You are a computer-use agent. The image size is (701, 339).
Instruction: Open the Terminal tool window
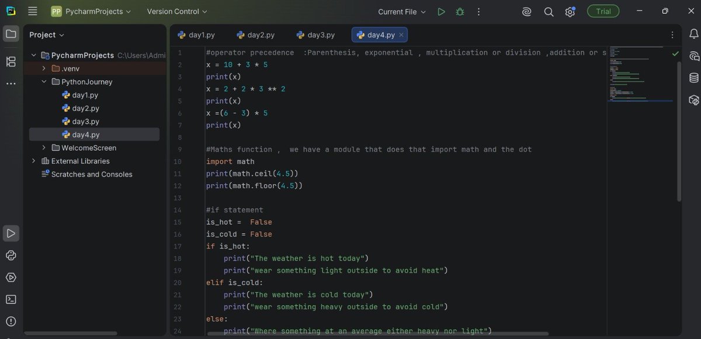pos(11,299)
